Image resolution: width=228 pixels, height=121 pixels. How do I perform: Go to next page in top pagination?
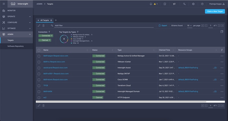click(219, 26)
